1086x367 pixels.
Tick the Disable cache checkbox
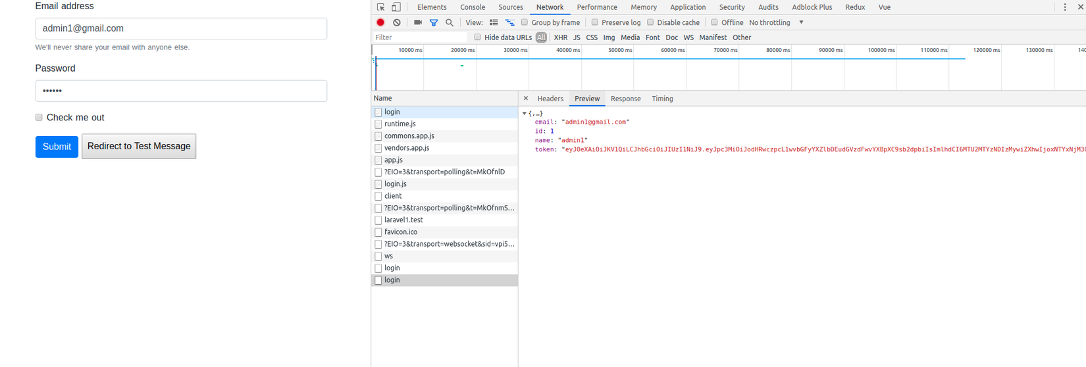pyautogui.click(x=650, y=22)
